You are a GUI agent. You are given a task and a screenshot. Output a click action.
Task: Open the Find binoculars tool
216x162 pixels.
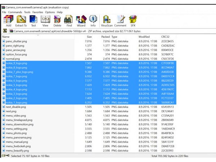[69, 21]
